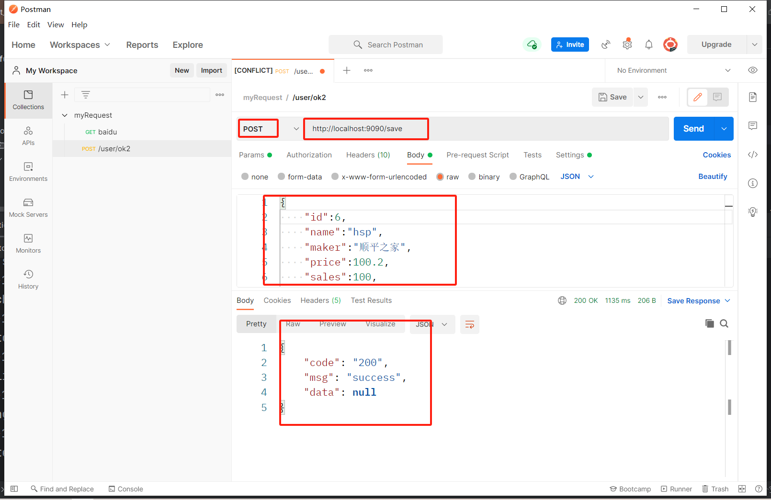The image size is (771, 500).
Task: Open related collections lightbulb icon
Action: pos(753,212)
